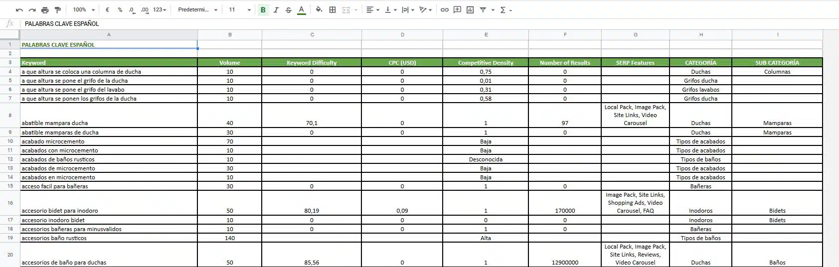Insert a chart
839x267 pixels.
470,10
